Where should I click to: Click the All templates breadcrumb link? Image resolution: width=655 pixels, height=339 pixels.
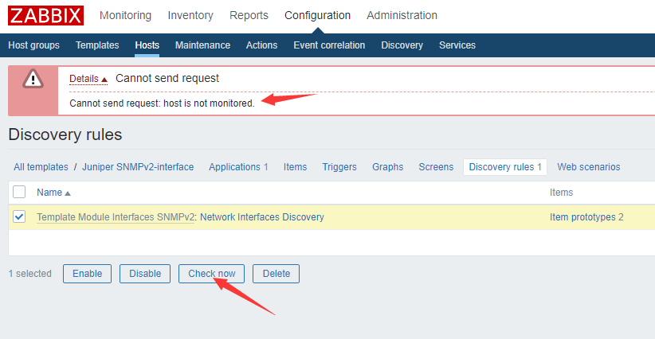click(41, 167)
